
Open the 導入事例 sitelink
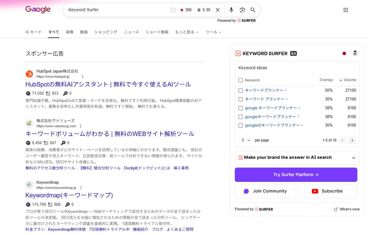(x=181, y=168)
